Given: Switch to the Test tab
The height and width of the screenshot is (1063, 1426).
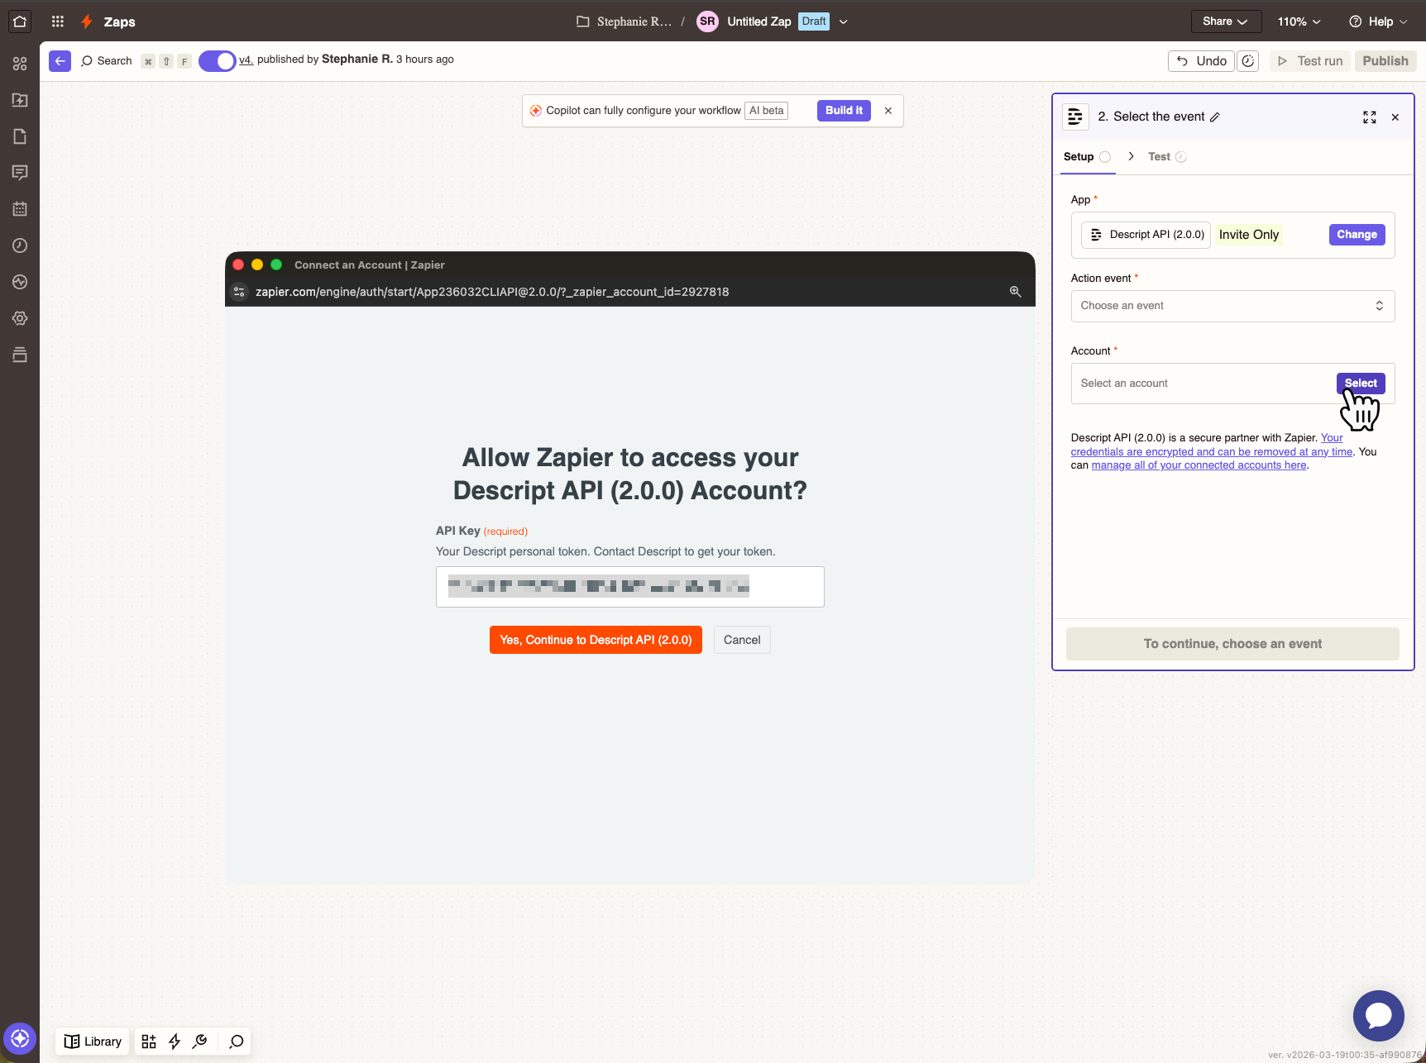Looking at the screenshot, I should click(1158, 156).
